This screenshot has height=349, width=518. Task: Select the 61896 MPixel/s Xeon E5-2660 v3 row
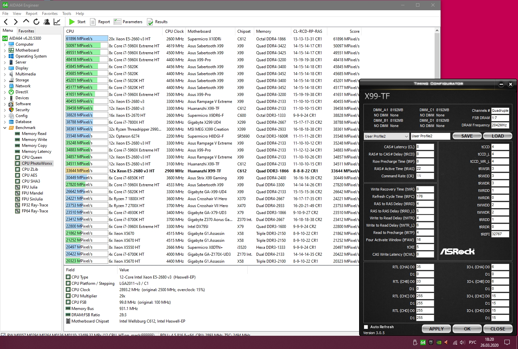pos(212,39)
